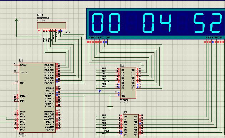Screen dimensions: 225x138
Task: Click the PSEN pin on U1
Action: tap(23, 96)
